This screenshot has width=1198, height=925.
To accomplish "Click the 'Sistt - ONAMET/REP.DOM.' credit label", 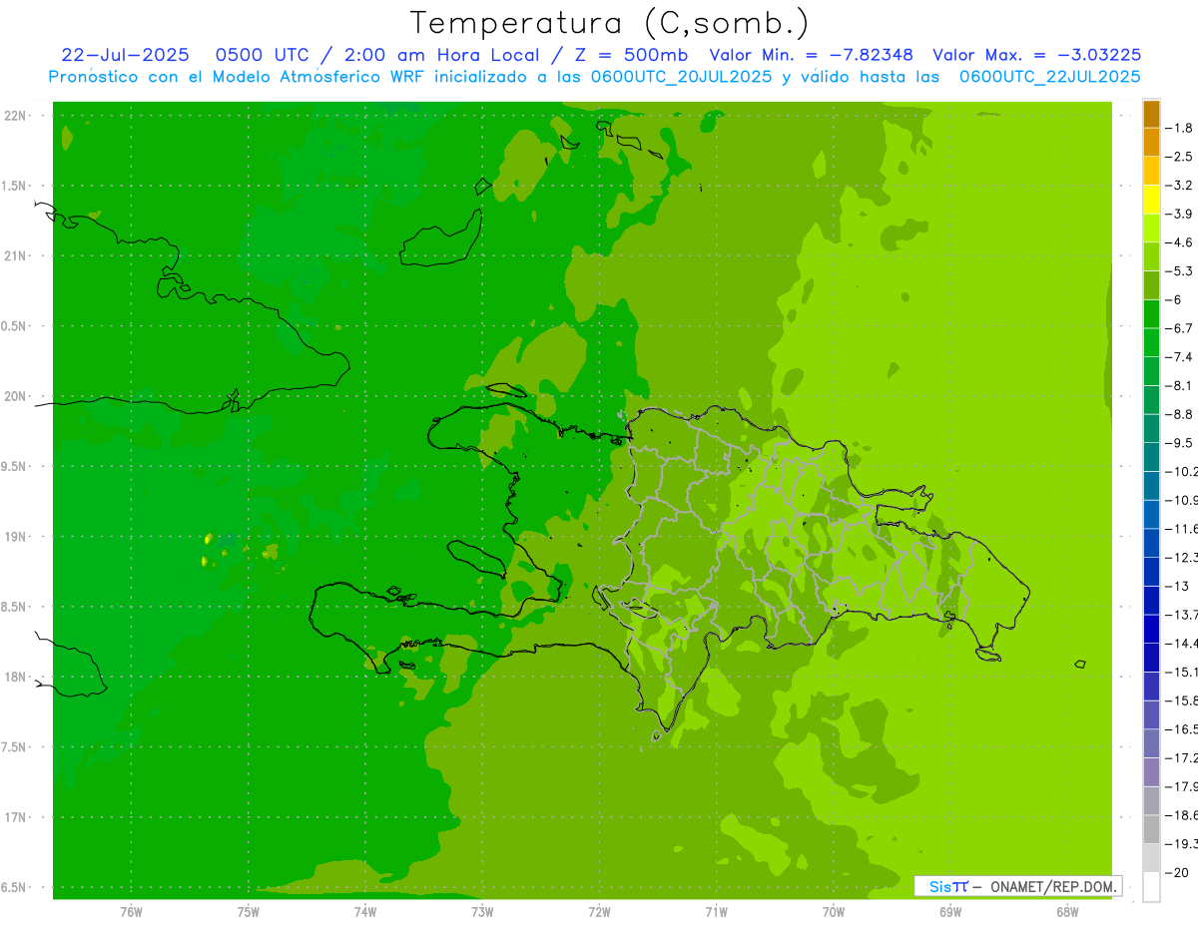I will pos(1017,886).
